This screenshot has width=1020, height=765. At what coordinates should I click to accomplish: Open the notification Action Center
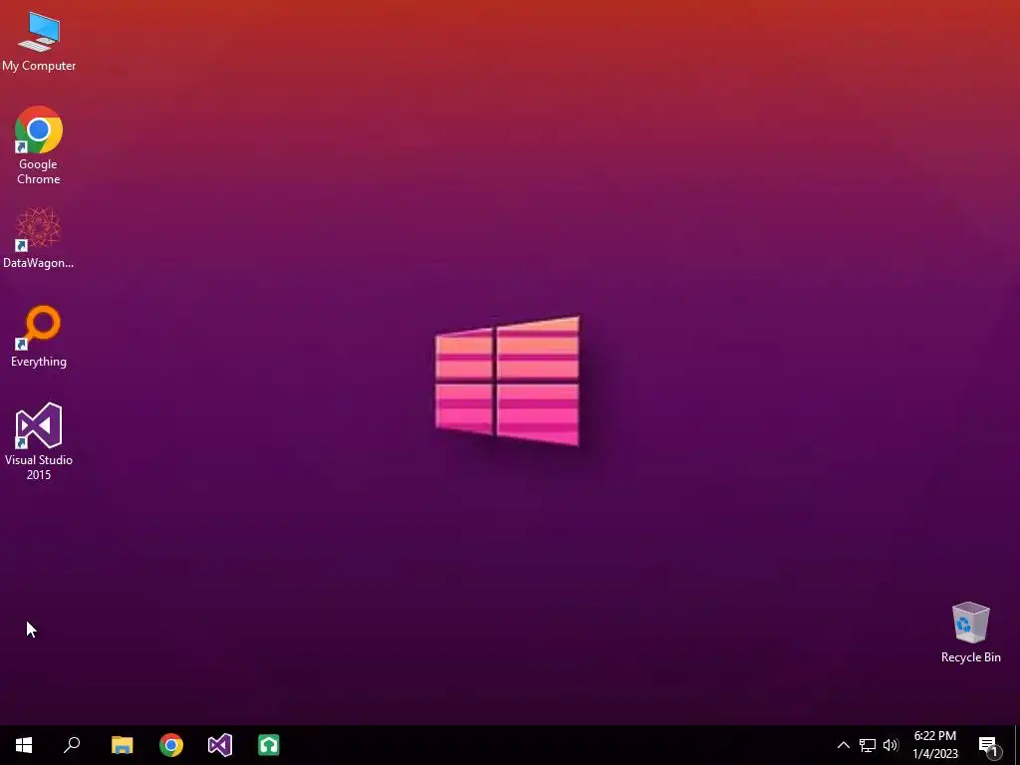[989, 745]
